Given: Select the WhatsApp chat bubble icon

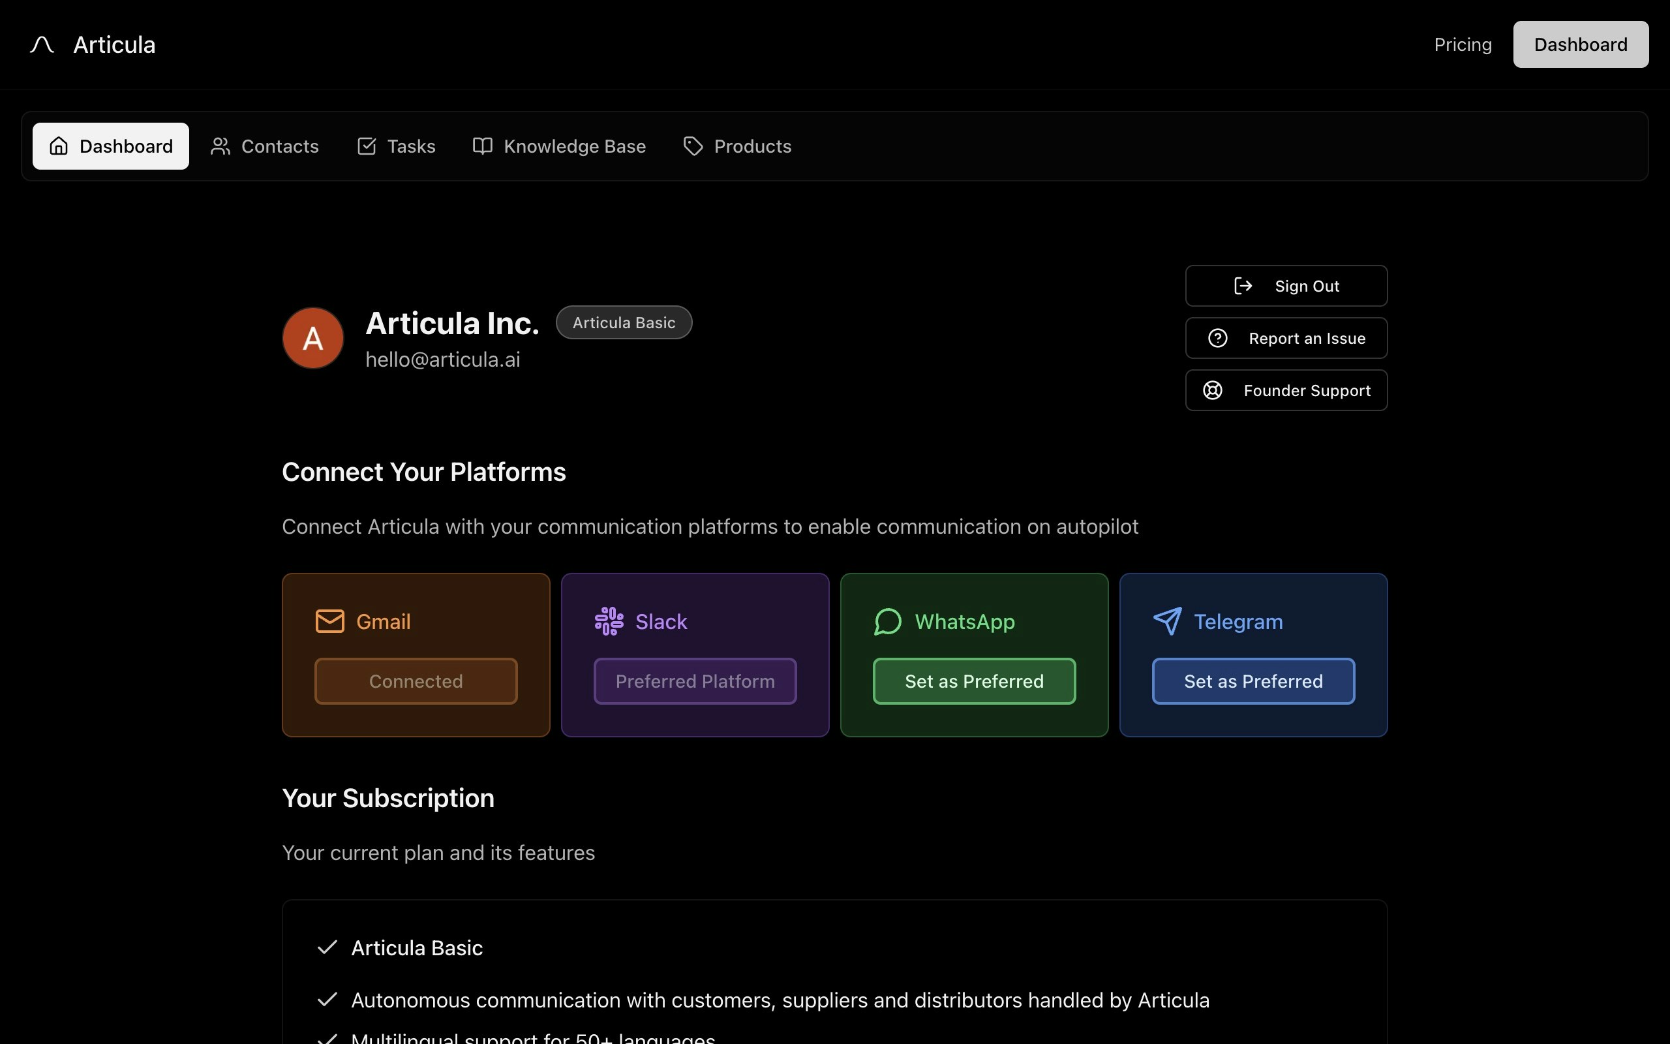Looking at the screenshot, I should (888, 621).
